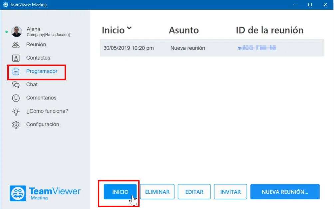334x209 pixels.
Task: Close the TeamViewer Meeting window
Action: tap(325, 5)
